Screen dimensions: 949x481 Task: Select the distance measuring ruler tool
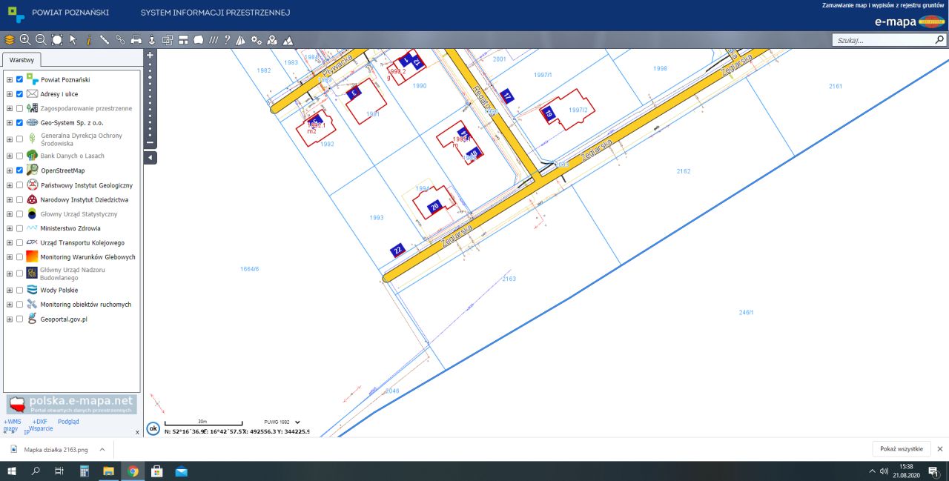pyautogui.click(x=105, y=40)
